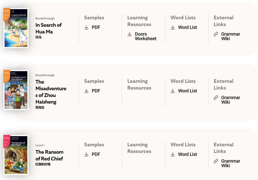
Task: Click chain-link icon beside Hua Ma Grammar Wiki
Action: coord(216,34)
